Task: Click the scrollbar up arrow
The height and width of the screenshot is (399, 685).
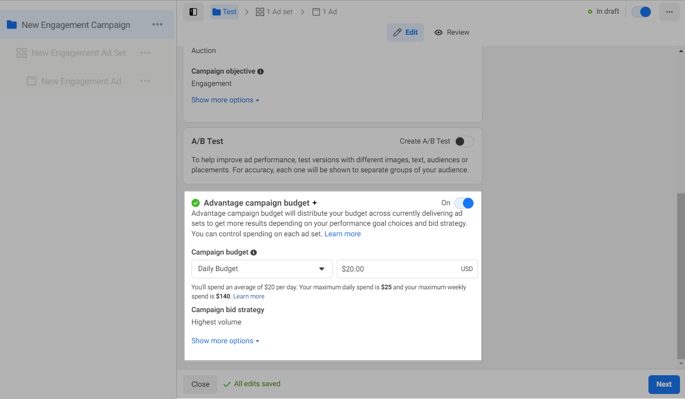Action: (681, 51)
